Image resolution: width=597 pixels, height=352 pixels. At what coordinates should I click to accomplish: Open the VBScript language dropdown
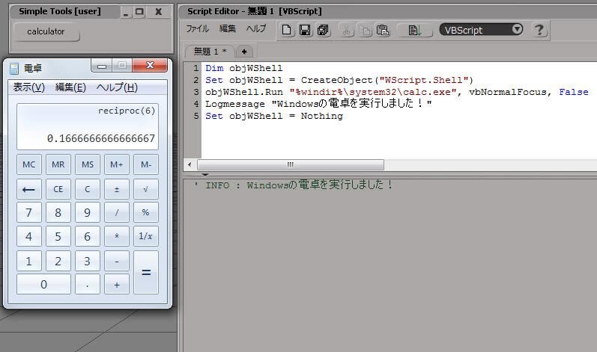482,30
